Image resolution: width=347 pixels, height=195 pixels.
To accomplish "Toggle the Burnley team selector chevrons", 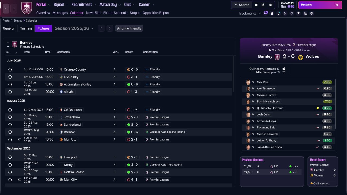I will [x=8, y=45].
